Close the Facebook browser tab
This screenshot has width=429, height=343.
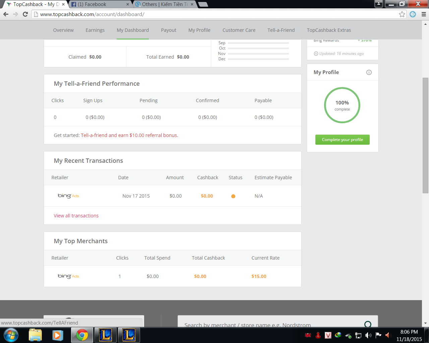128,4
